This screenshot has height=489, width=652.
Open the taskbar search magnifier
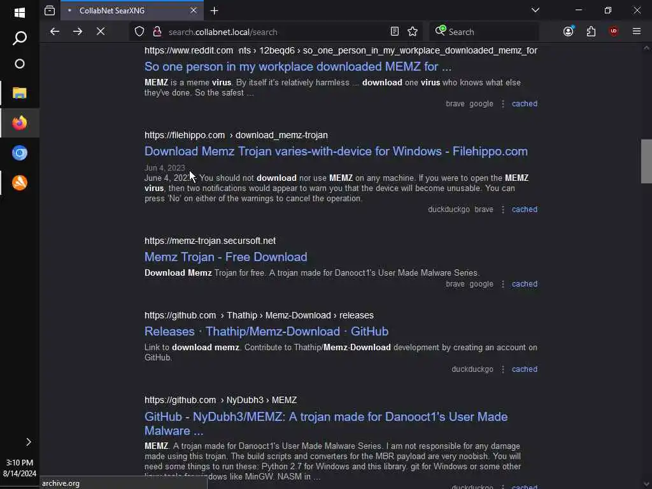(20, 38)
